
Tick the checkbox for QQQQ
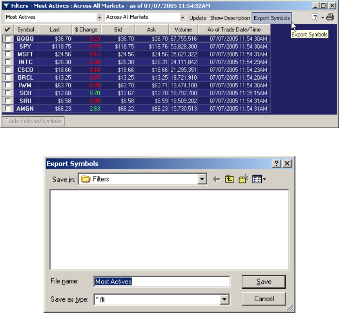(8, 39)
